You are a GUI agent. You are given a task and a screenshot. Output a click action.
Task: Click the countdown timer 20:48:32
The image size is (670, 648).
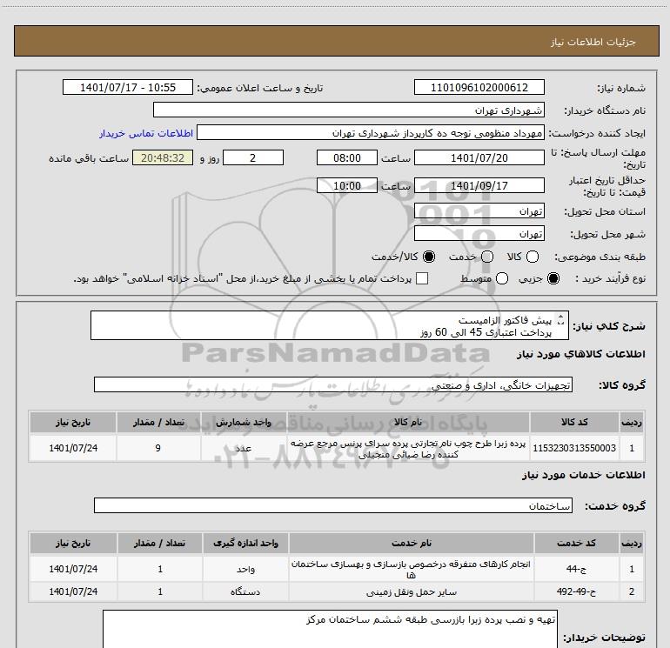[x=163, y=157]
